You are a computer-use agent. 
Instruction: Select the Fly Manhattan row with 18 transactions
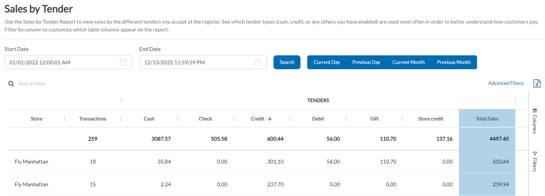click(32, 162)
